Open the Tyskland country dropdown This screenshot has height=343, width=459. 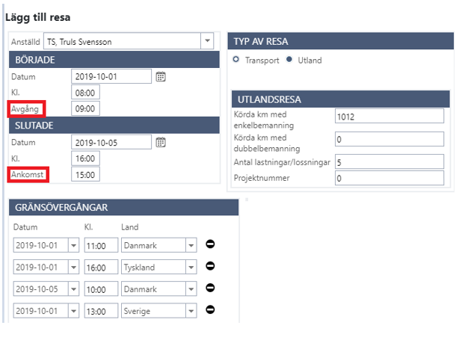pos(191,266)
